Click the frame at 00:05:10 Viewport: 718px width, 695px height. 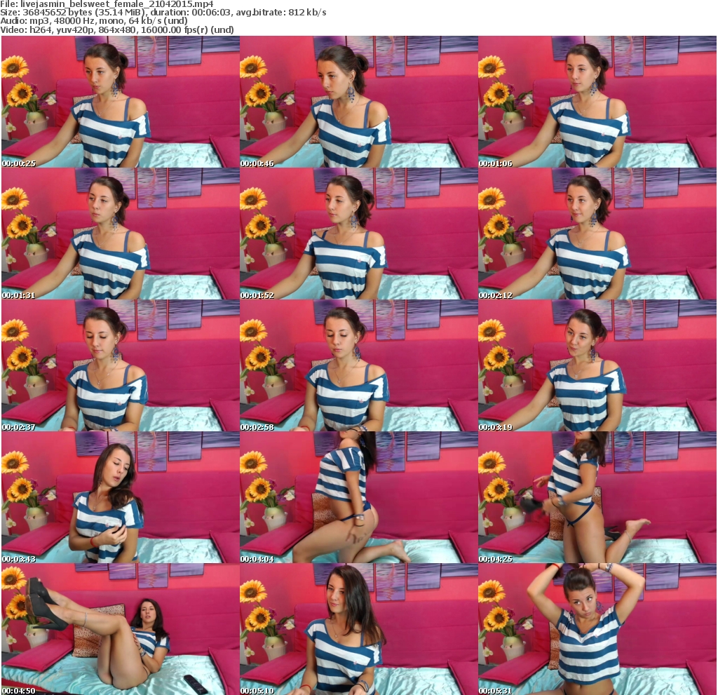pyautogui.click(x=358, y=629)
